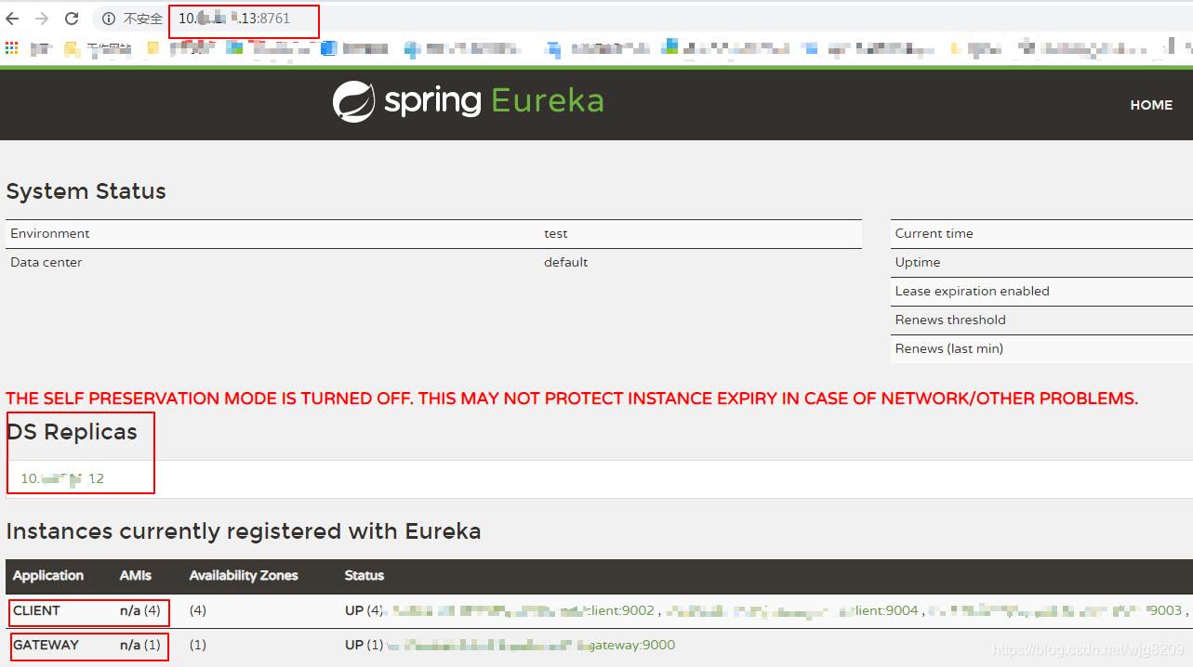Click the System Status heading
This screenshot has height=667, width=1193.
(86, 191)
